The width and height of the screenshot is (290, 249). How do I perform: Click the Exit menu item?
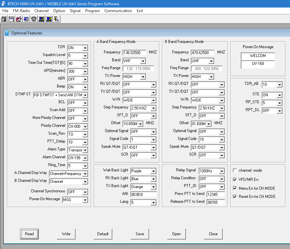(140, 11)
